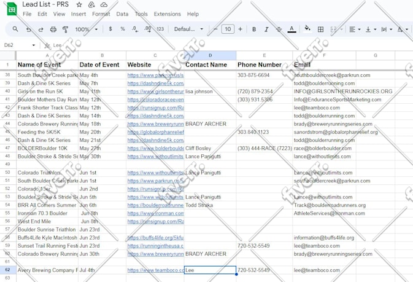Select cell Cliff Bosley

(x=210, y=149)
